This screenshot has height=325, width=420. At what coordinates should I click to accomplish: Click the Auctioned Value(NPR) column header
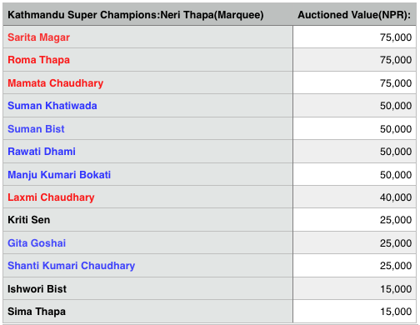click(x=354, y=15)
